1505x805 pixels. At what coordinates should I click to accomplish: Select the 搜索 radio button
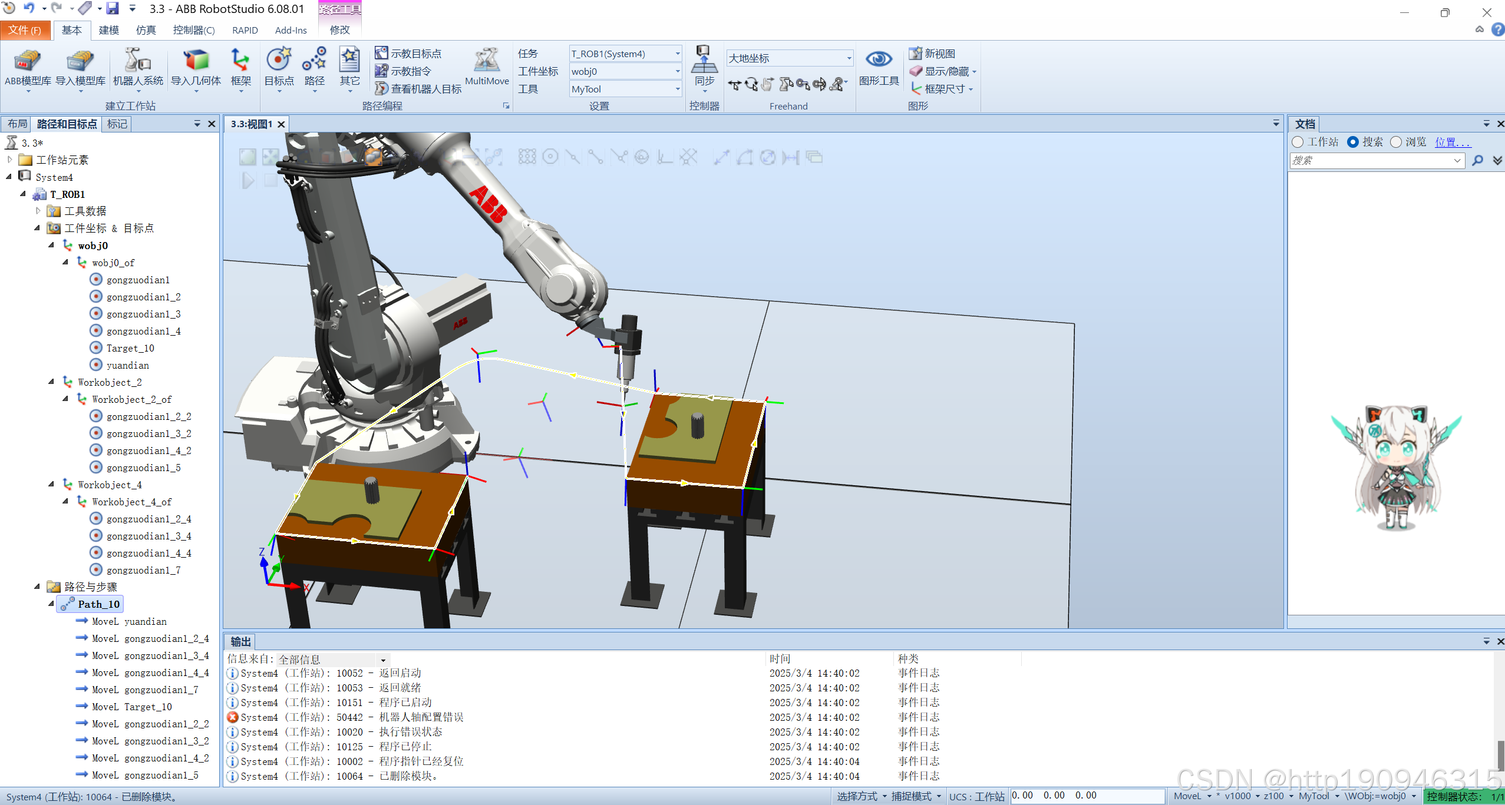click(x=1353, y=143)
